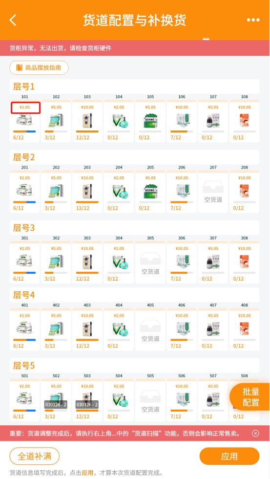
Task: Select the 层号5 layer header
Action: tap(24, 366)
